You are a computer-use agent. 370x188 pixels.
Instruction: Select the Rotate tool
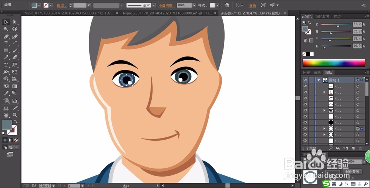tap(6, 65)
